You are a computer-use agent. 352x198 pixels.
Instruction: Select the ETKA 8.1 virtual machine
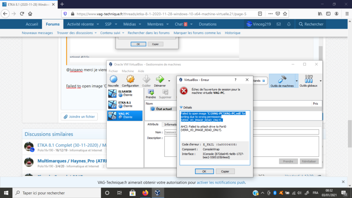pos(125,104)
